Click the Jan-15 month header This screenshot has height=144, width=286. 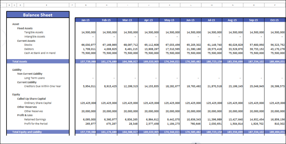[x=86, y=20]
